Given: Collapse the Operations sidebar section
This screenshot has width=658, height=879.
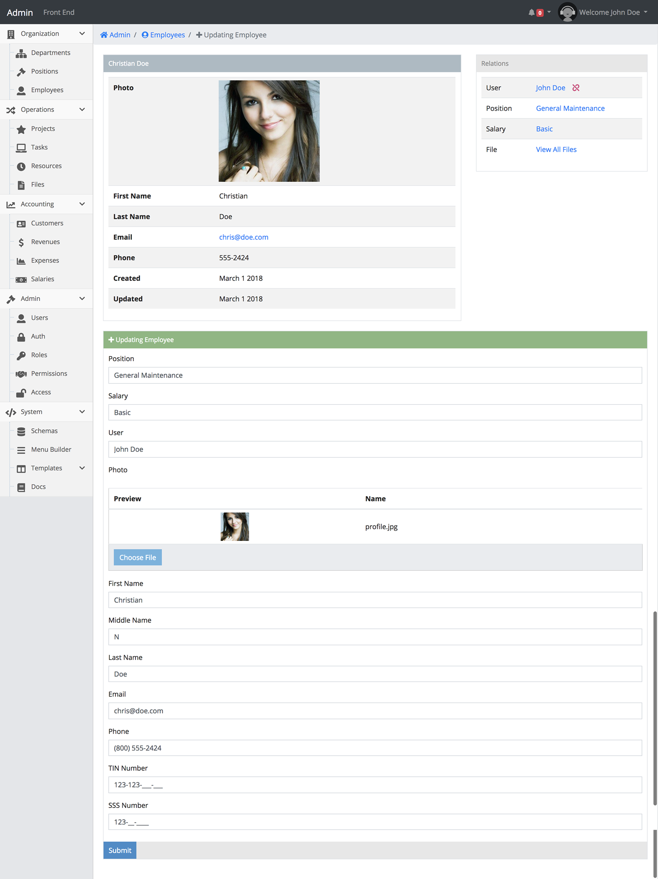Looking at the screenshot, I should (x=82, y=110).
